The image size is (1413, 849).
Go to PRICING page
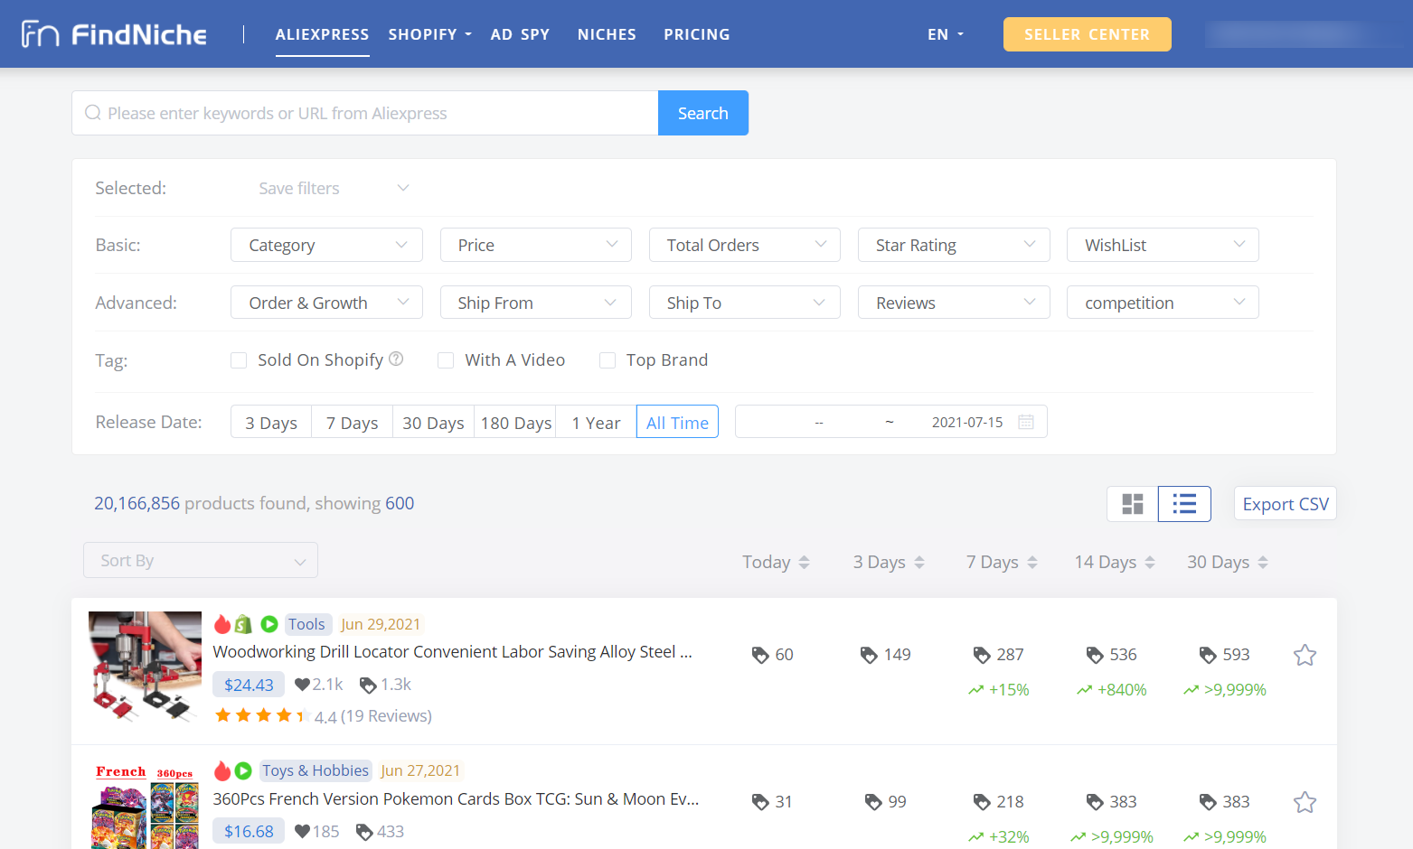tap(697, 34)
